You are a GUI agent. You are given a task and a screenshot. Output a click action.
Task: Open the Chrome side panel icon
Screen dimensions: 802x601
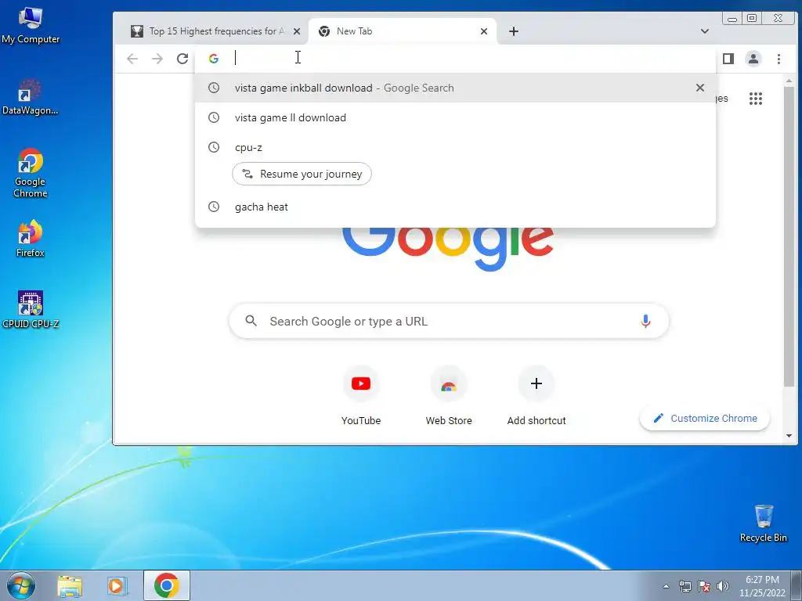pos(728,59)
